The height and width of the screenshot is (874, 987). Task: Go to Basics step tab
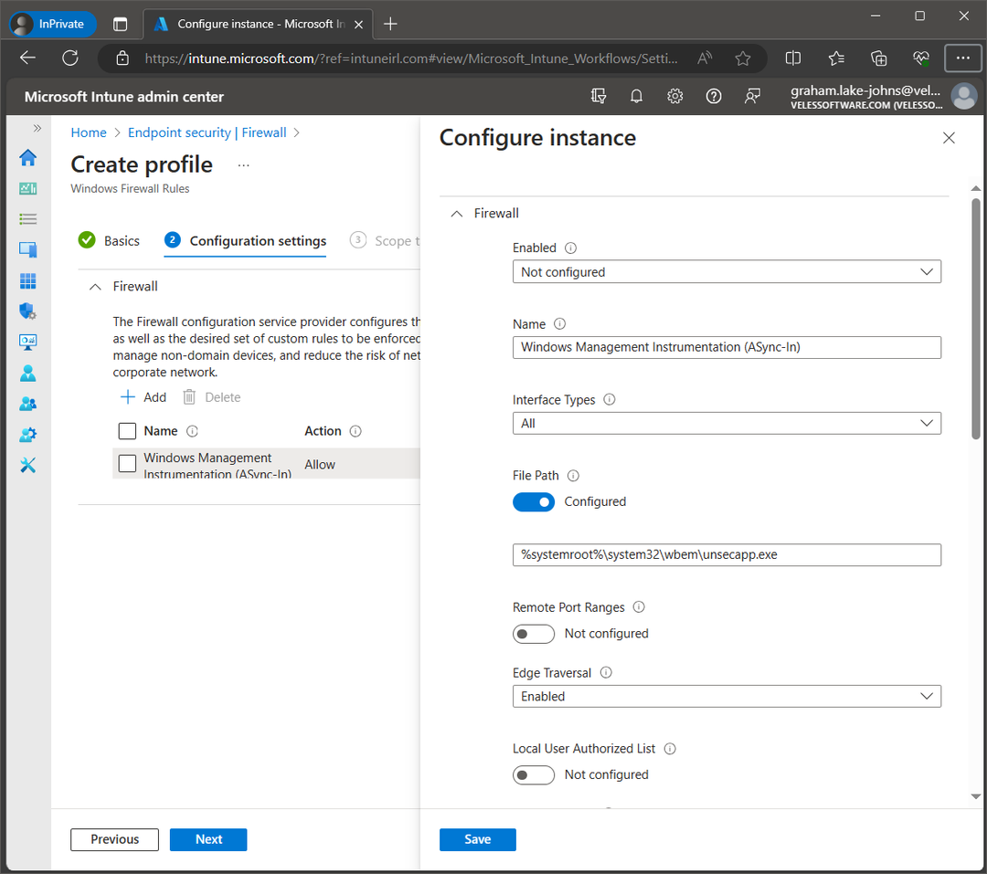click(109, 241)
